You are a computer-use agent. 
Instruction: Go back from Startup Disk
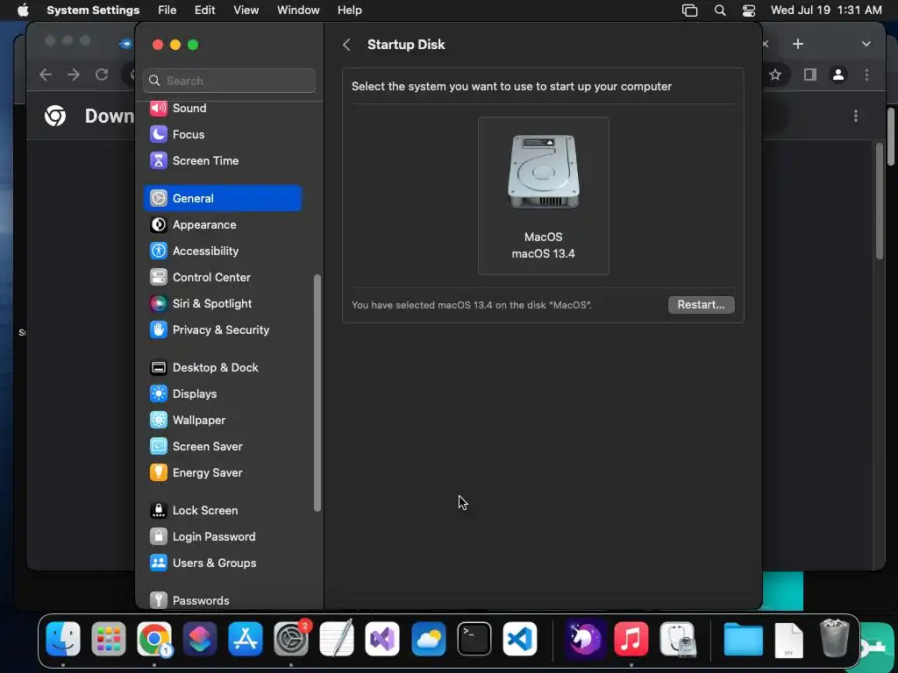coord(346,45)
